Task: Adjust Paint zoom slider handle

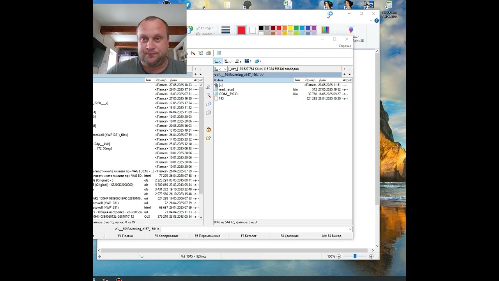Action: 355,256
